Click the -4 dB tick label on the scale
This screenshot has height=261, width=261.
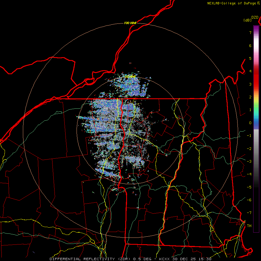pos(249,174)
